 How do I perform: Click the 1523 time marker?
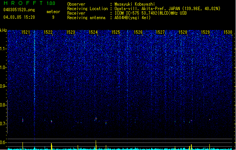[71, 32]
